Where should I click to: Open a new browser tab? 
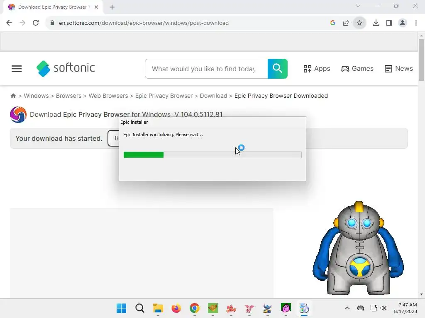pos(112,7)
